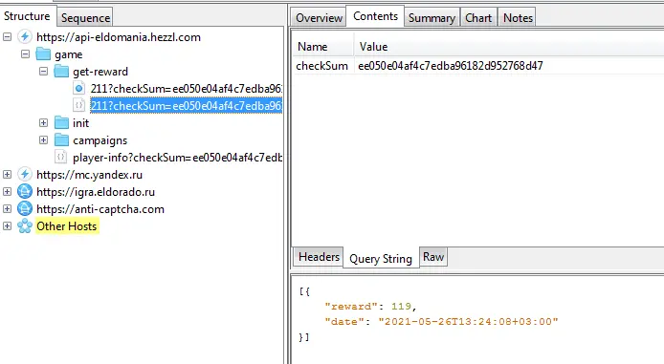Select the player-info?checkSum request
The image size is (664, 364).
177,158
